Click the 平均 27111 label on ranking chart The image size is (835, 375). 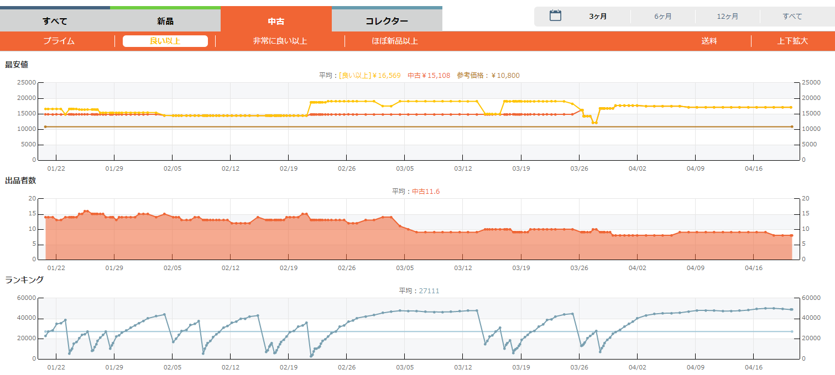pos(419,291)
